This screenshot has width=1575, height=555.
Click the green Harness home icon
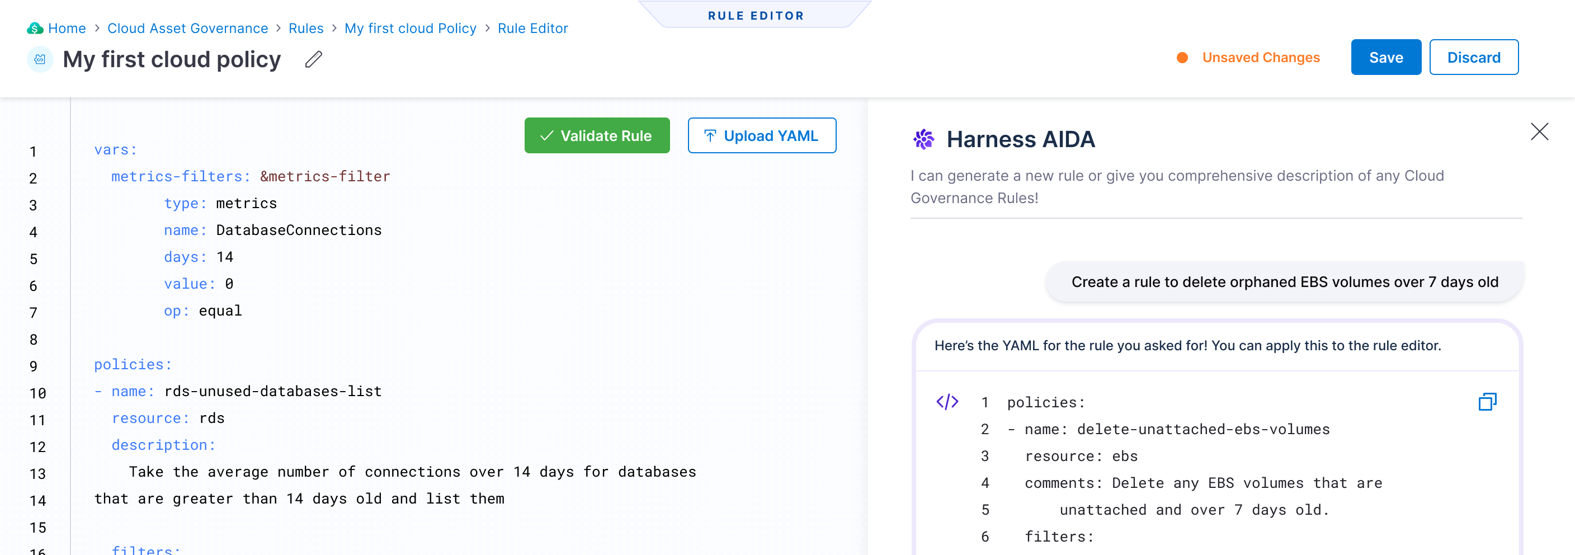(x=35, y=28)
